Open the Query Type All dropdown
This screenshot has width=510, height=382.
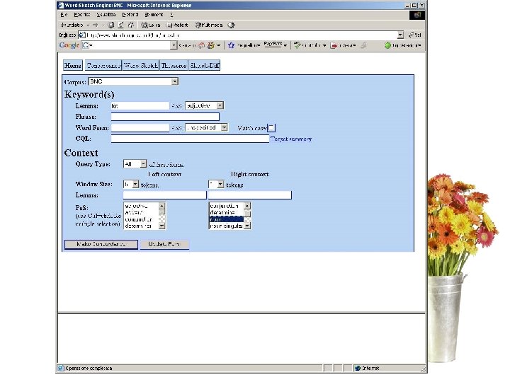click(143, 164)
